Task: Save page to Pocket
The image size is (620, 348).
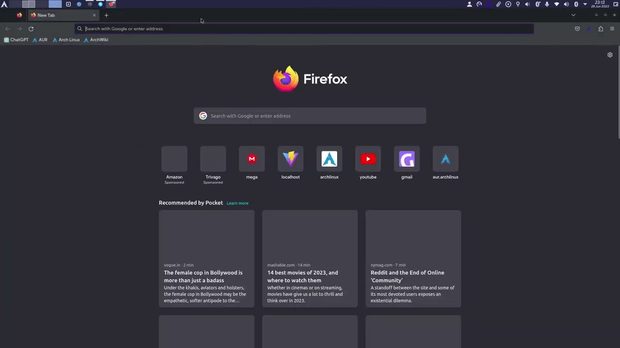Action: pyautogui.click(x=577, y=29)
